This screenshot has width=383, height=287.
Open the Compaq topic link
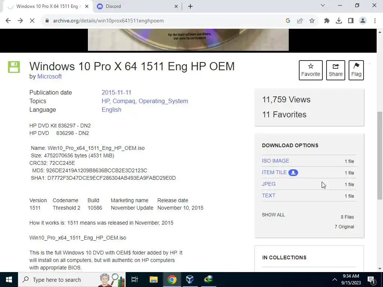click(124, 101)
